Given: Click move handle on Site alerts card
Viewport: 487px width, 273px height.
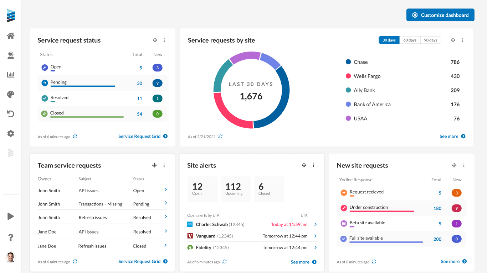Looking at the screenshot, I should tap(304, 165).
